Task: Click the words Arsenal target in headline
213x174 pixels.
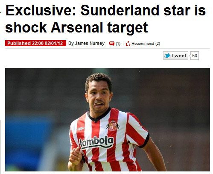Action: click(x=99, y=27)
